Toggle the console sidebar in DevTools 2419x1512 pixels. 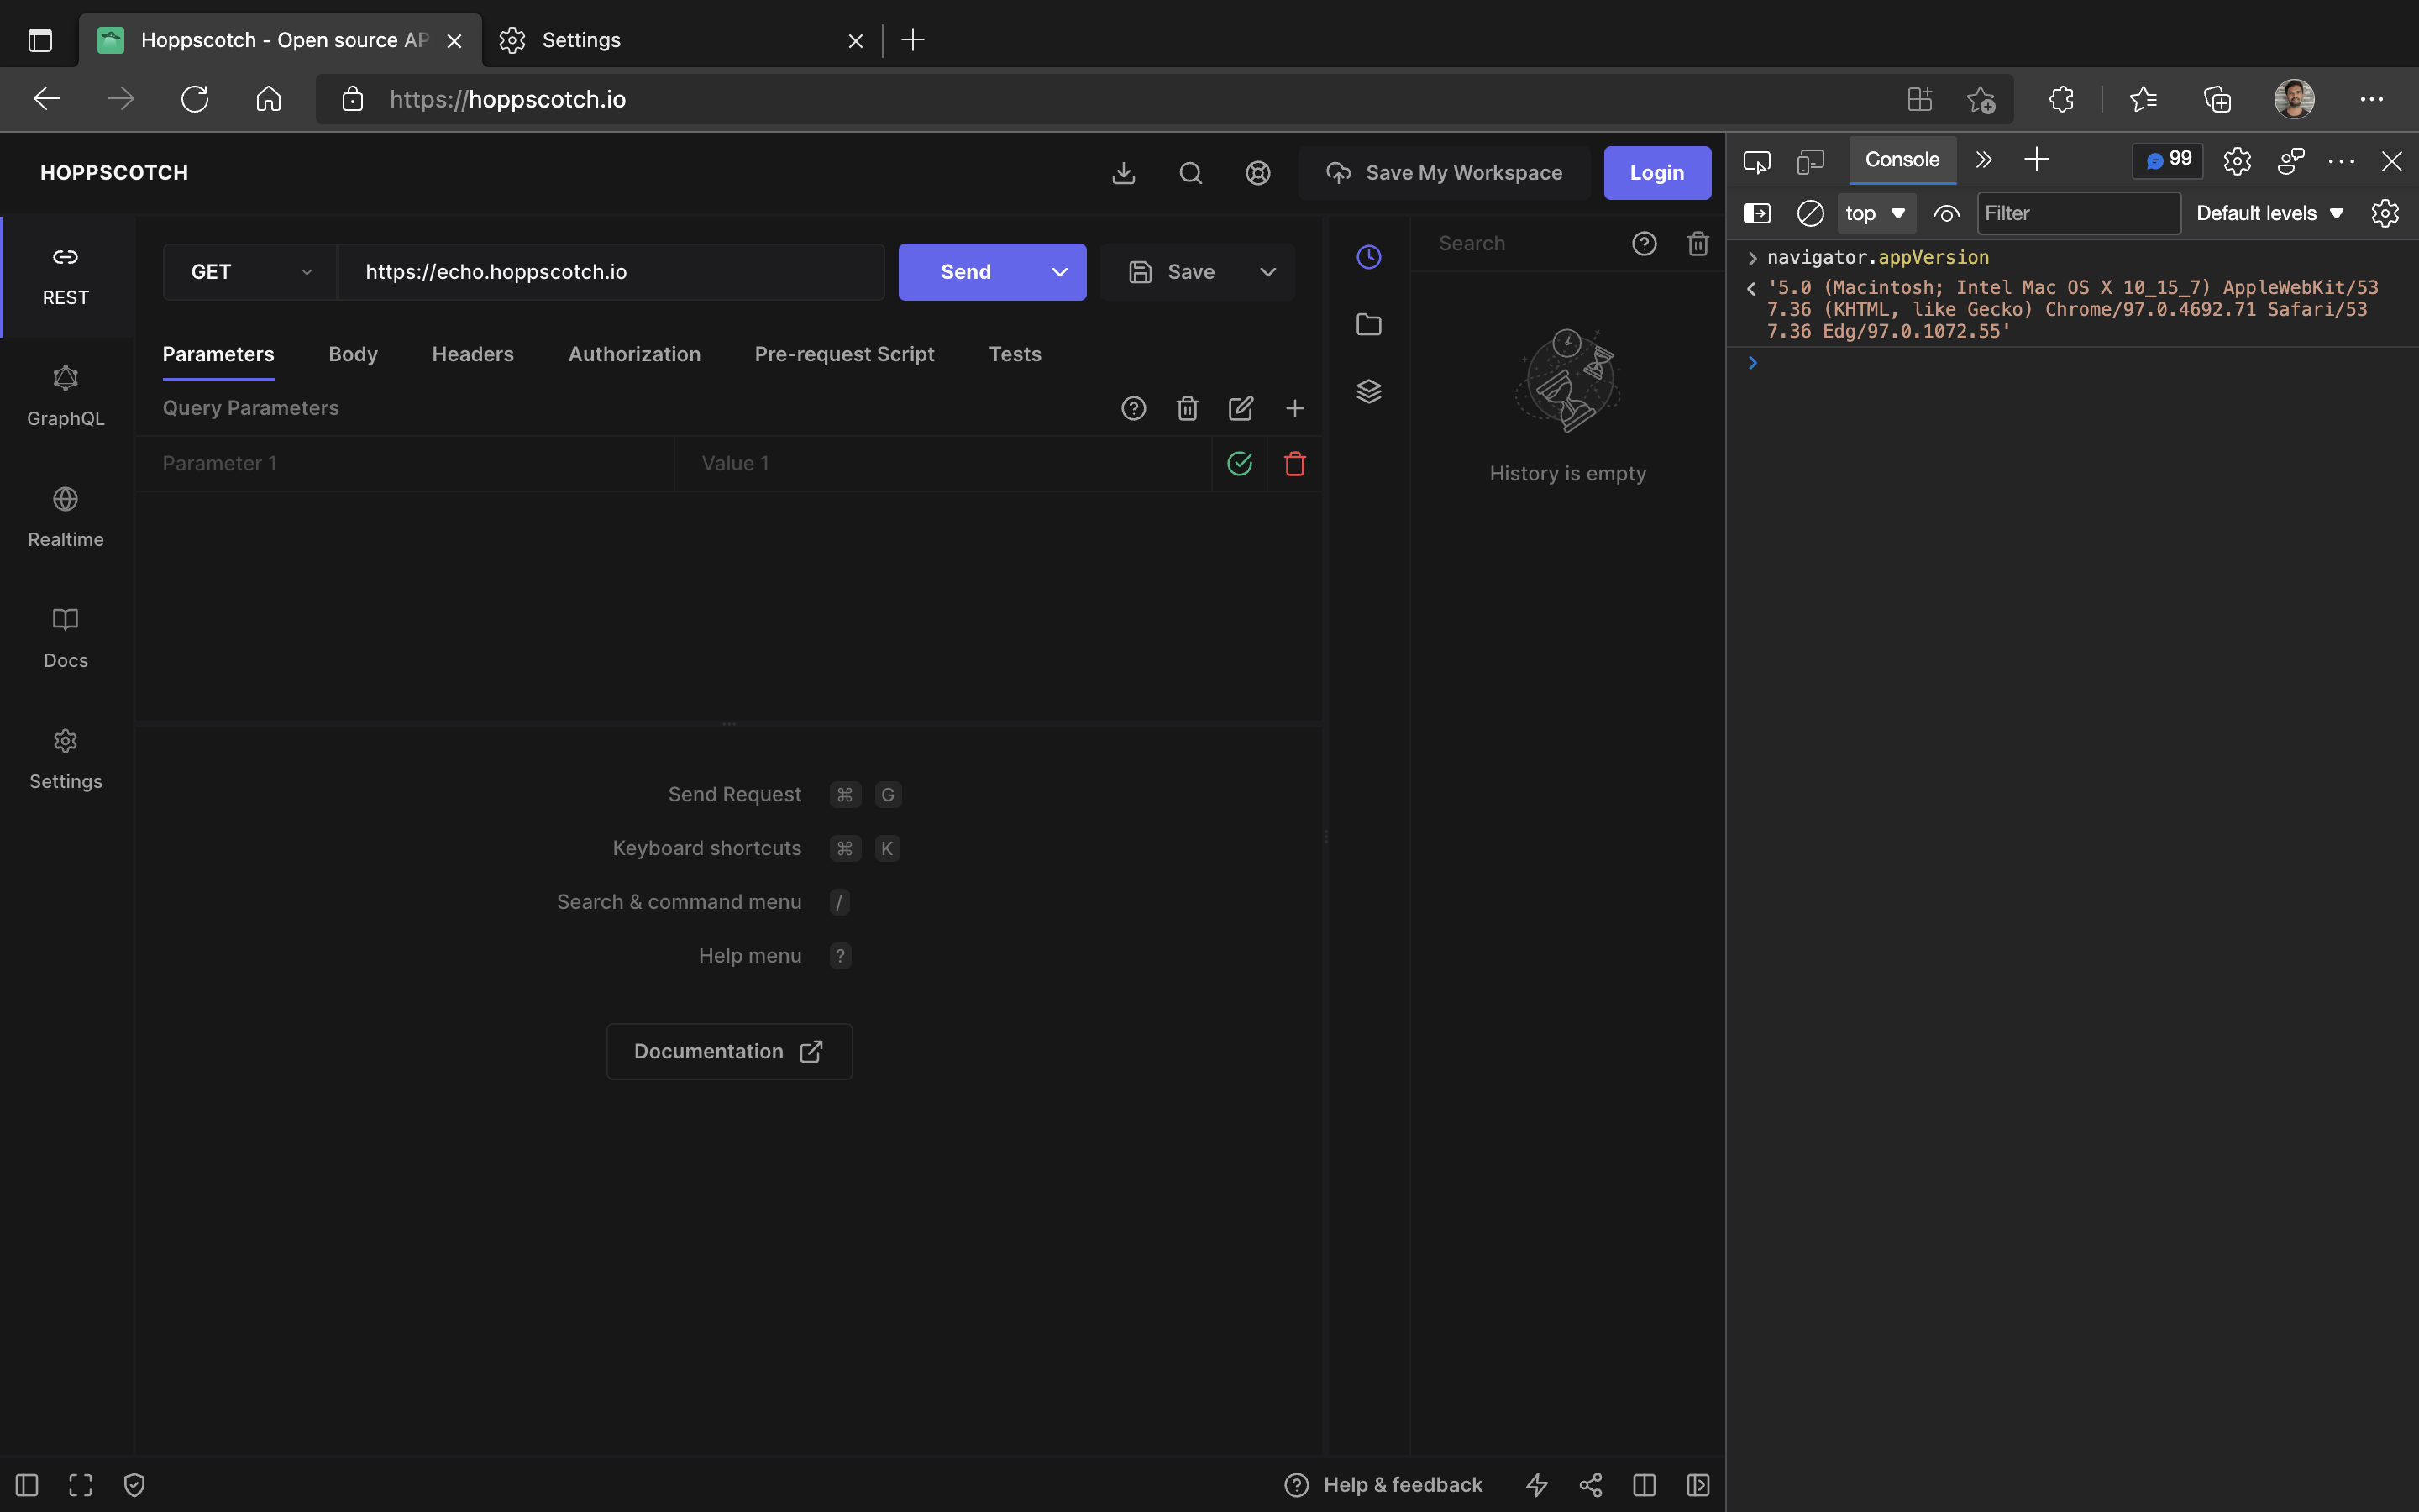[x=1756, y=213]
